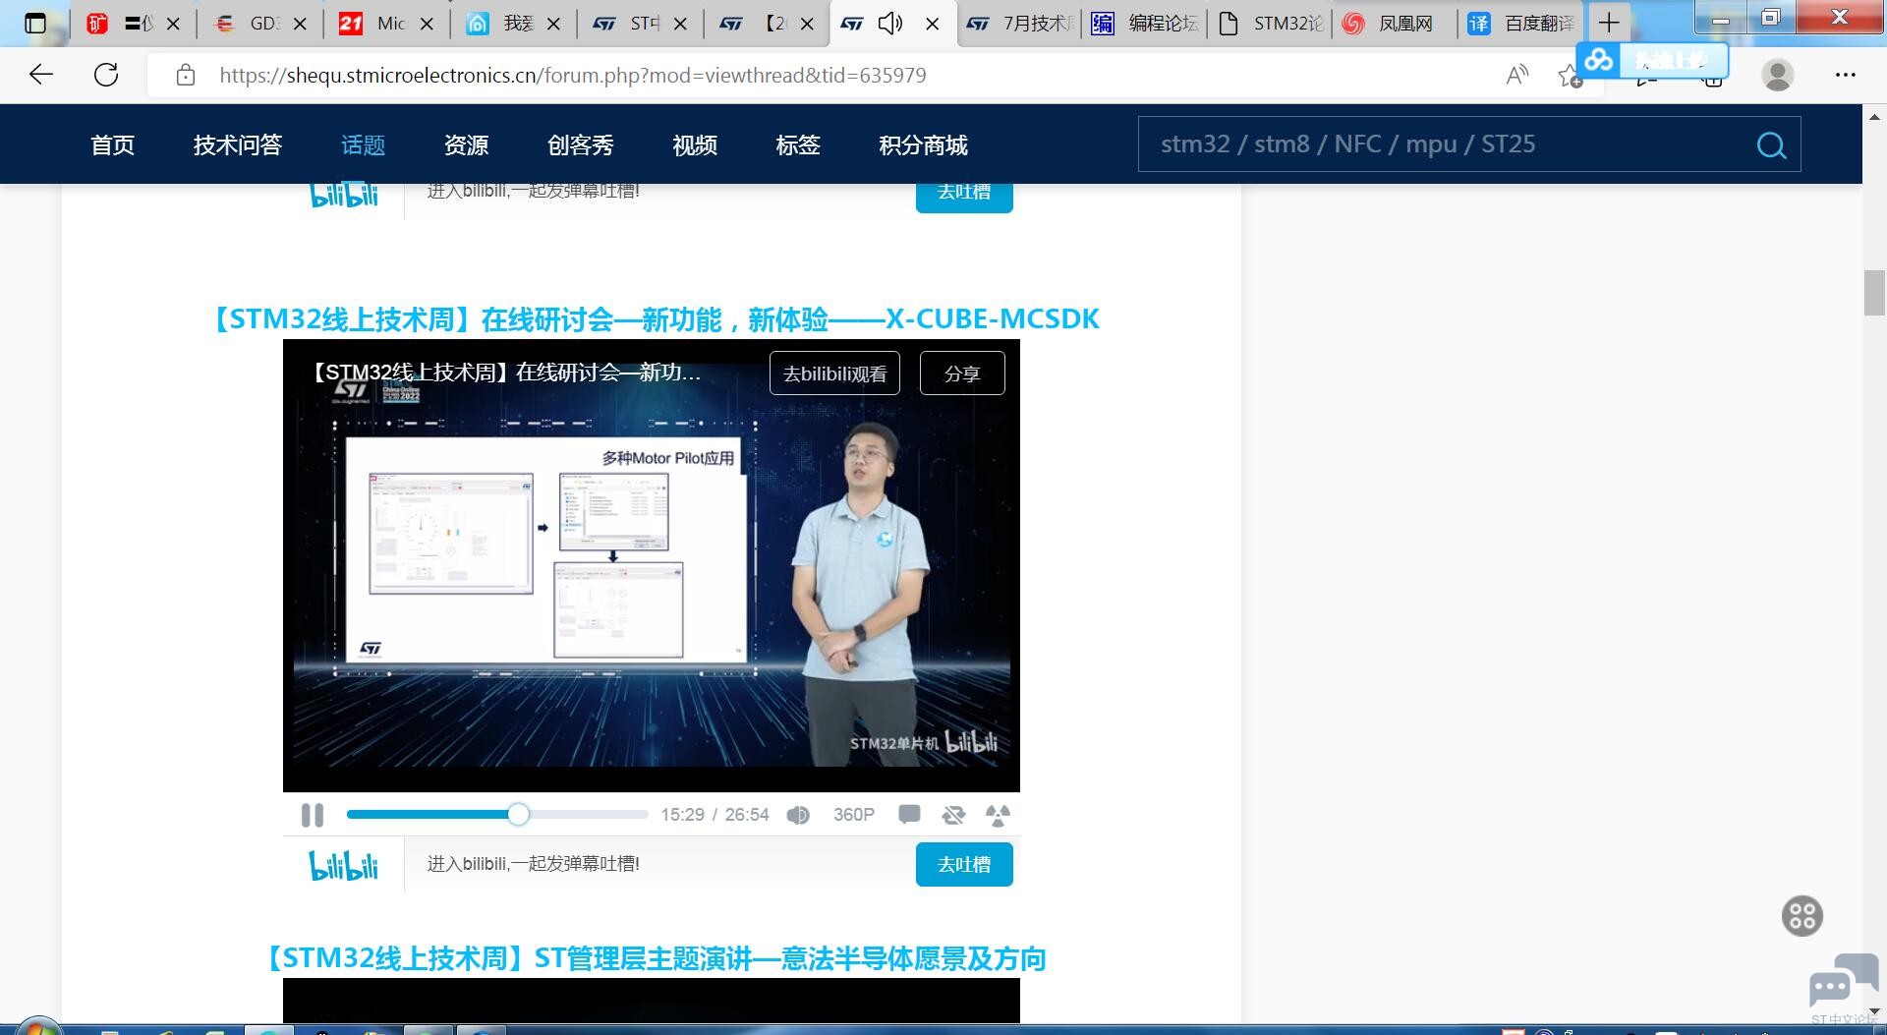Click the video time display 15:29 / 26:54
This screenshot has height=1035, width=1887.
click(715, 815)
